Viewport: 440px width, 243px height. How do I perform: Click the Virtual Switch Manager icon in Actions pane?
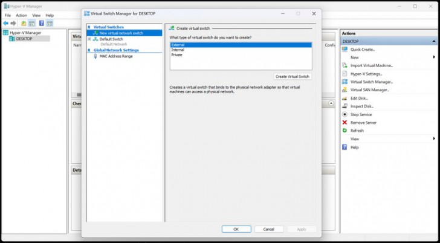coord(345,82)
